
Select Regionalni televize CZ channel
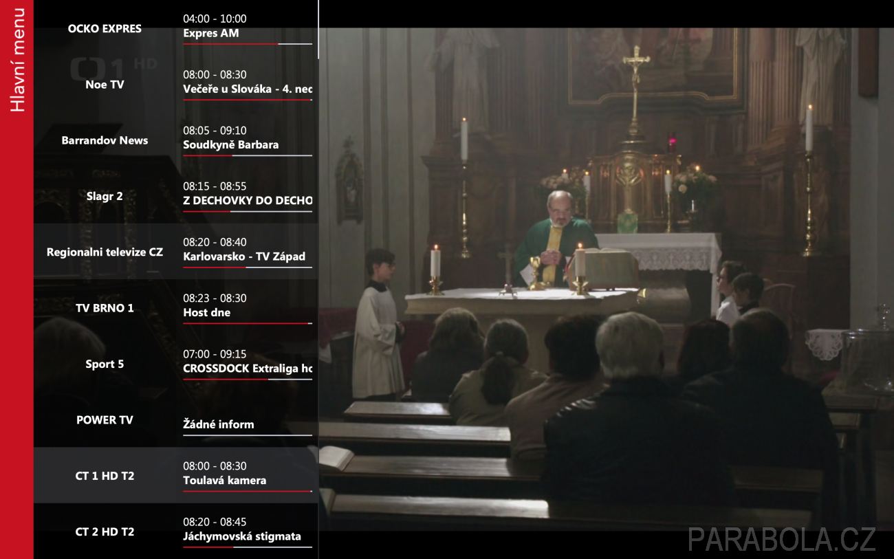(x=105, y=252)
